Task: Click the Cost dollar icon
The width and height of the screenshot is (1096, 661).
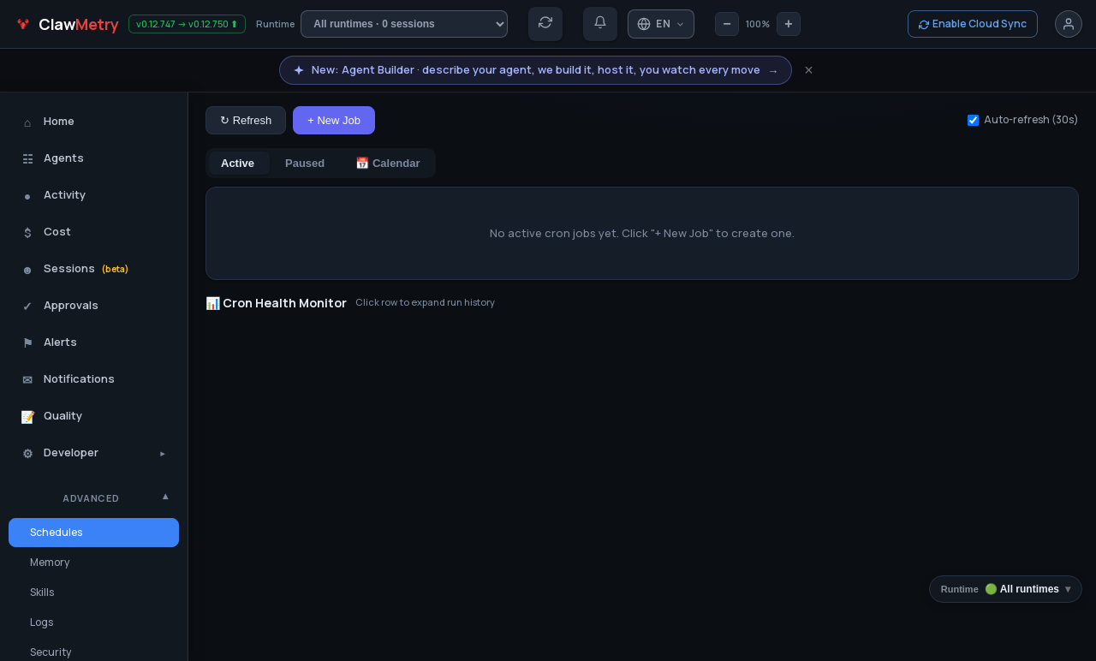Action: click(27, 233)
